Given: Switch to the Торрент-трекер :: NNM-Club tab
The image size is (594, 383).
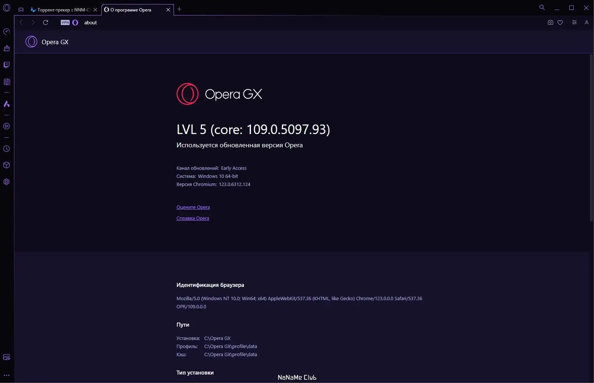Looking at the screenshot, I should pyautogui.click(x=60, y=10).
